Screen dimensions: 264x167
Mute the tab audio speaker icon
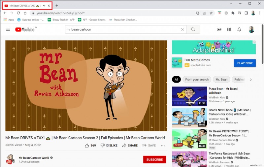tap(44, 6)
